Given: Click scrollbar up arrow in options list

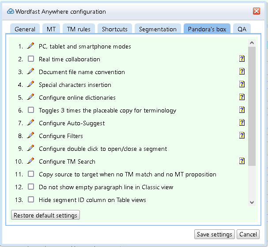Looking at the screenshot, I should pos(252,43).
